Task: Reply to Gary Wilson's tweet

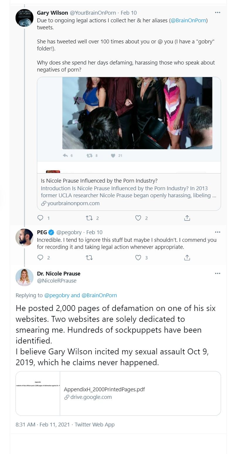Action: (x=40, y=218)
